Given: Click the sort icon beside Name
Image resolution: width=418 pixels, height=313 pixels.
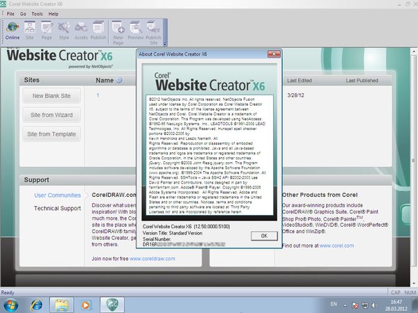Looking at the screenshot, I should (118, 80).
